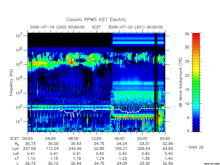Click the Rs value 34.04
This screenshot has width=220, height=165.
(x=122, y=144)
